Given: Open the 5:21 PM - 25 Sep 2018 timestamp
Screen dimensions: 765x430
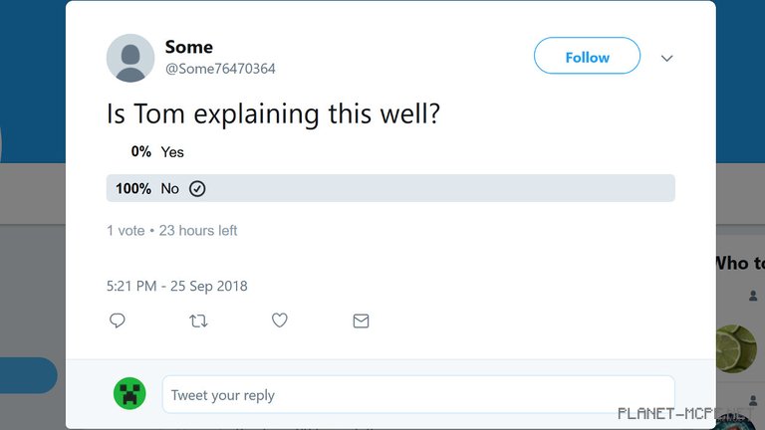Looking at the screenshot, I should coord(177,286).
